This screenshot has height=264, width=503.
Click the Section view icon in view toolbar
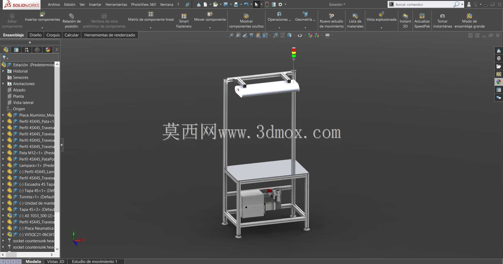pyautogui.click(x=251, y=35)
